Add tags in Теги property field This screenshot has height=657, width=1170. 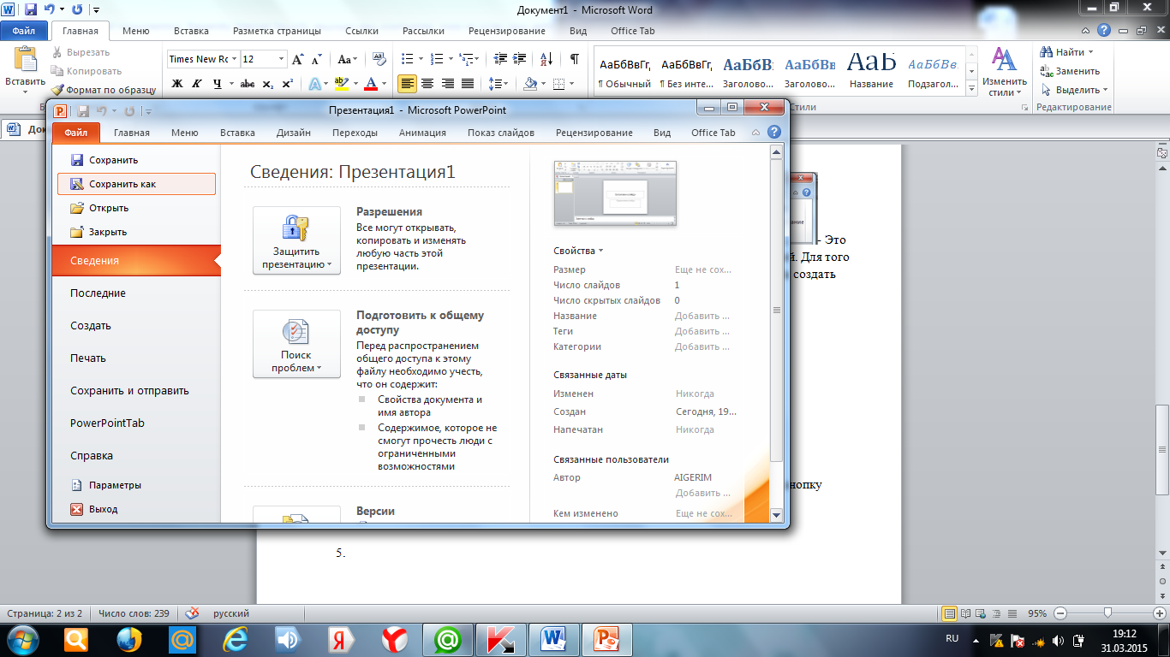click(702, 331)
